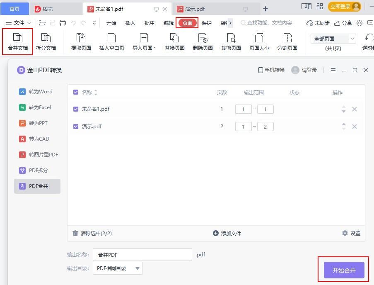
Task: Open the 手机转换 mobile convert option
Action: tap(271, 70)
